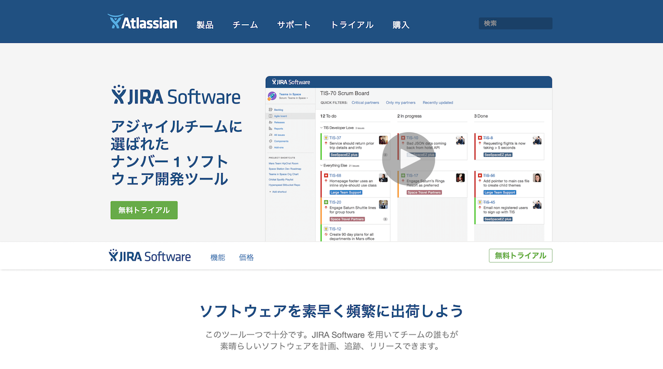Open the 購入 menu
The width and height of the screenshot is (663, 369).
pyautogui.click(x=401, y=25)
